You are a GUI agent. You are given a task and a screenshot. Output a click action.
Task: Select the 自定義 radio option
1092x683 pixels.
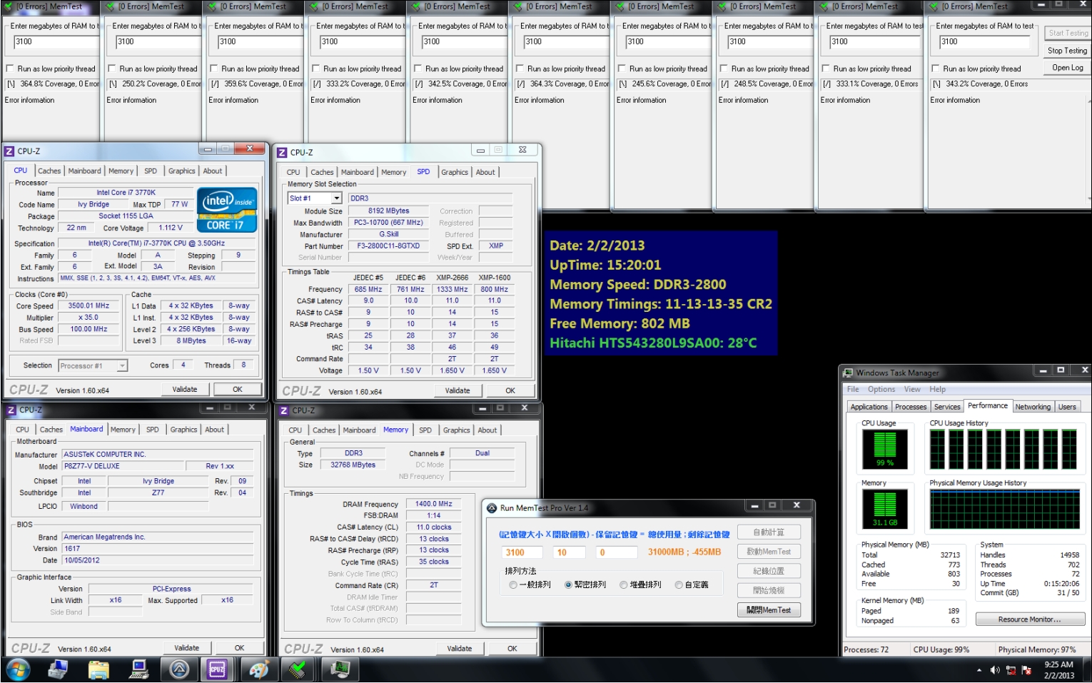pos(679,585)
